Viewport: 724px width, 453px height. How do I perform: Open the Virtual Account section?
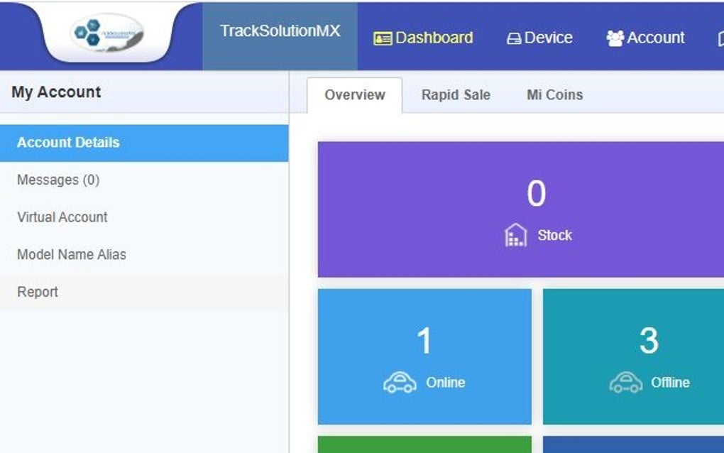coord(62,217)
